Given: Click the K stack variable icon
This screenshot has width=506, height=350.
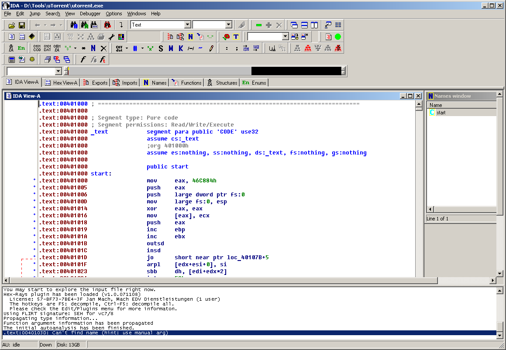Looking at the screenshot, I should pyautogui.click(x=181, y=48).
